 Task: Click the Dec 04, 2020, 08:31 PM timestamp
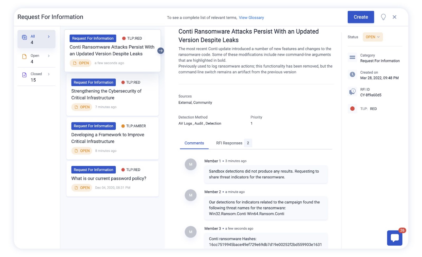(113, 188)
